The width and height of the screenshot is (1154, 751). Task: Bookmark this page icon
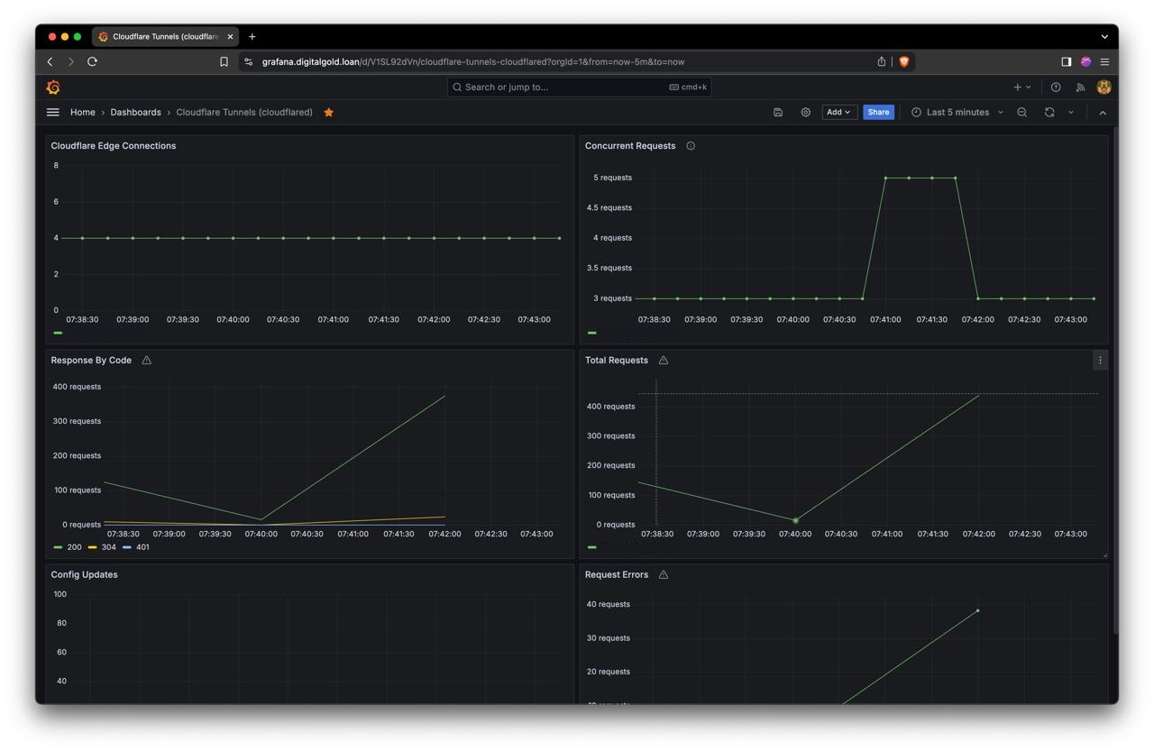[x=224, y=62]
